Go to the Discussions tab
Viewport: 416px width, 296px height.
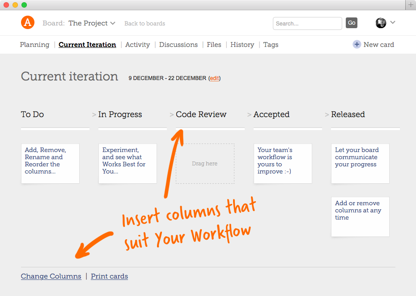(x=178, y=45)
